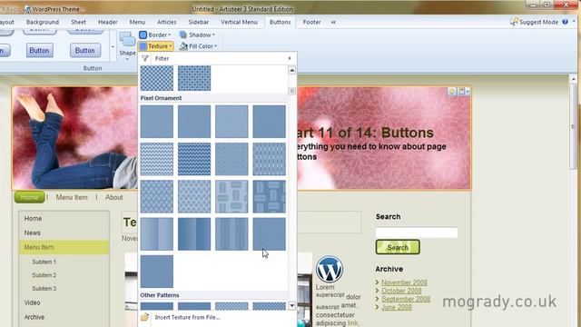Pick the square-cornered Button style
Screen dimensions: 581x327
click(39, 51)
